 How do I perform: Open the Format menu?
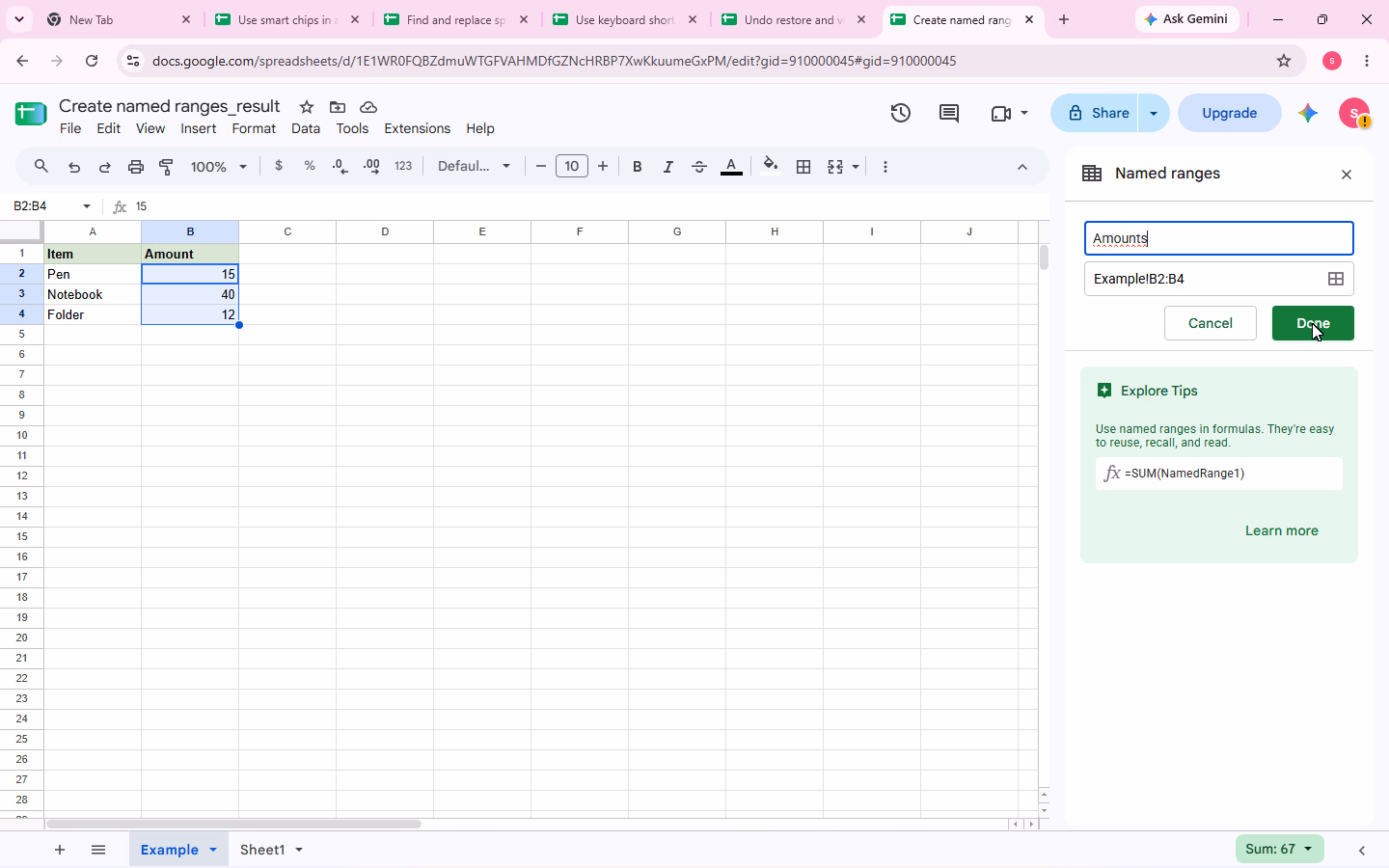click(254, 128)
